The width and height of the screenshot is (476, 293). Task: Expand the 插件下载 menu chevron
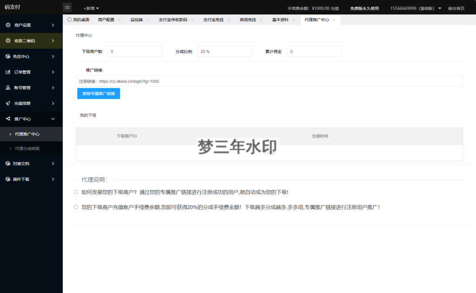(53, 179)
